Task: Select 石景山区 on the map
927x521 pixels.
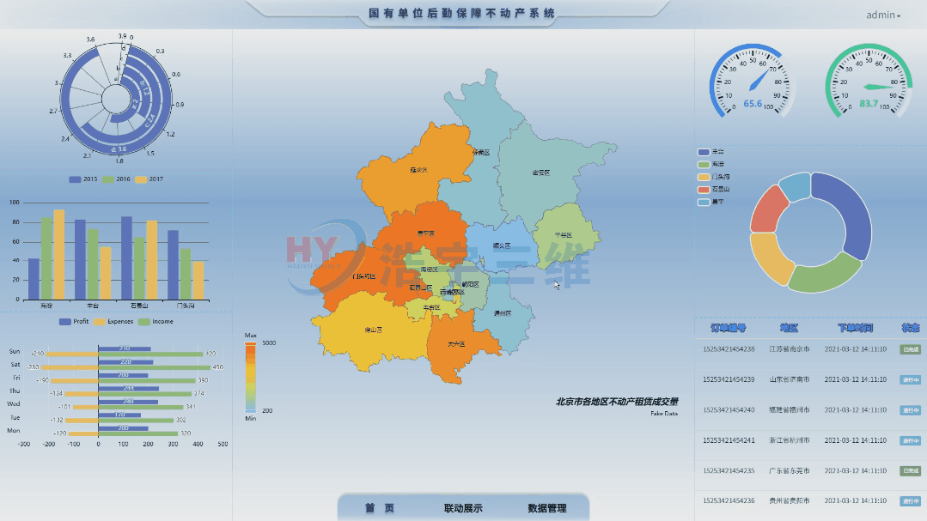Action: tap(420, 288)
